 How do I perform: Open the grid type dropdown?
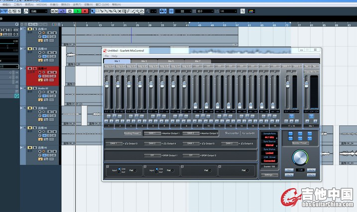[205, 11]
